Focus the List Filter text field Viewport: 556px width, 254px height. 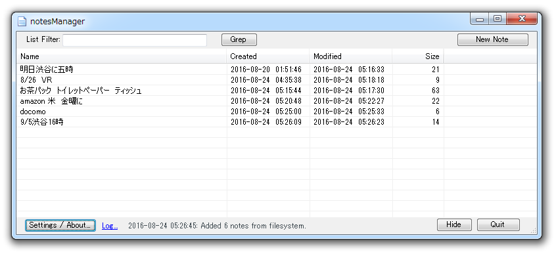135,40
